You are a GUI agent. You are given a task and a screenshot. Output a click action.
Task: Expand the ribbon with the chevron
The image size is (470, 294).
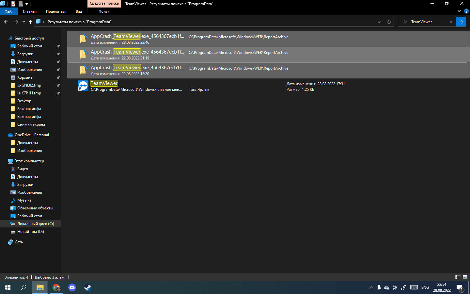(x=459, y=11)
